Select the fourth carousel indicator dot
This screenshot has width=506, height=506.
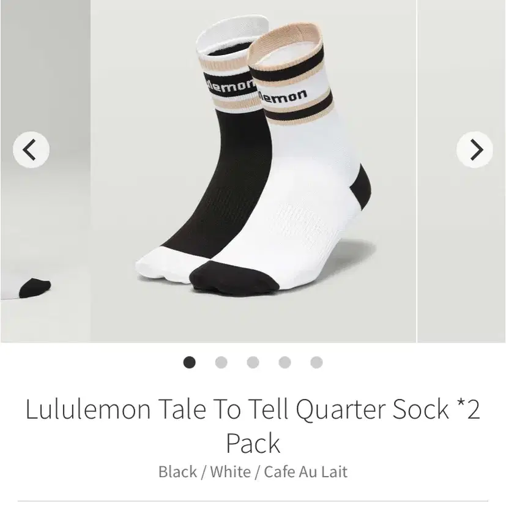(x=285, y=362)
